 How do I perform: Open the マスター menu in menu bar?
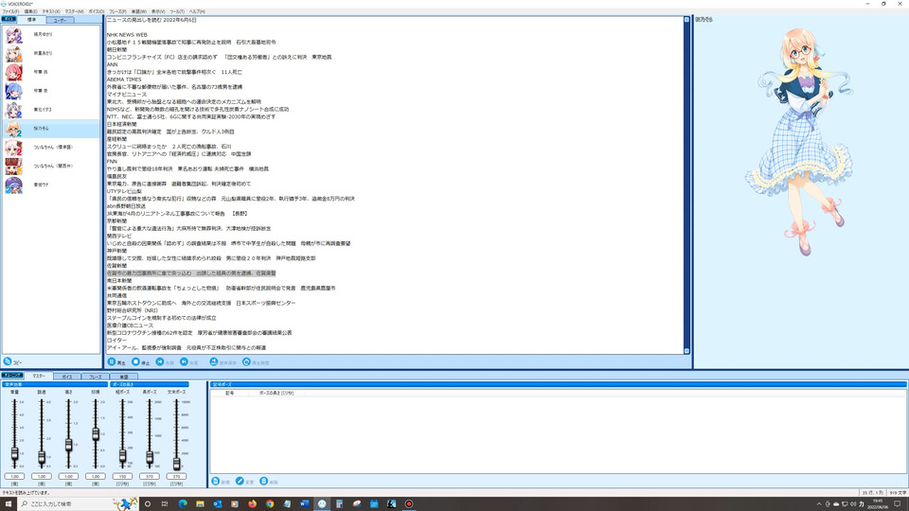[x=74, y=11]
